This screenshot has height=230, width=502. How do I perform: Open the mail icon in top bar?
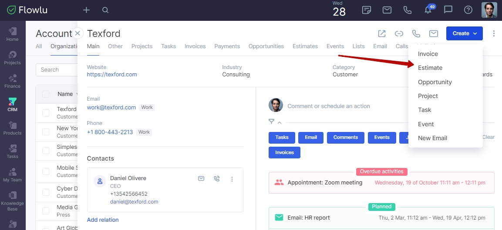point(387,10)
